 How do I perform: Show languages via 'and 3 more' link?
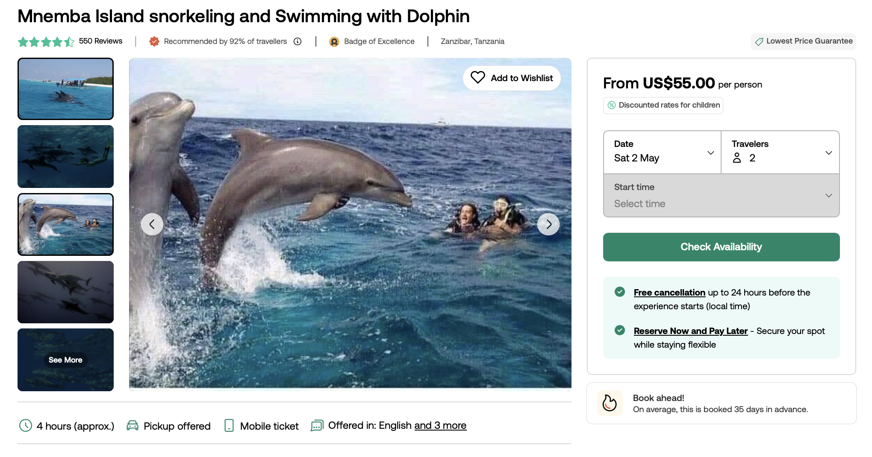click(440, 425)
